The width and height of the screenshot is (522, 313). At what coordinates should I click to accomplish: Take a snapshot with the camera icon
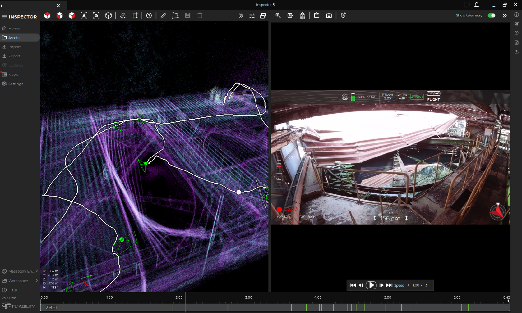coord(329,16)
